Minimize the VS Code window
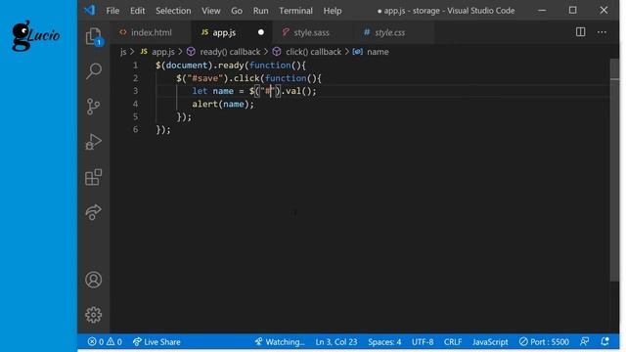The width and height of the screenshot is (626, 352). [542, 11]
